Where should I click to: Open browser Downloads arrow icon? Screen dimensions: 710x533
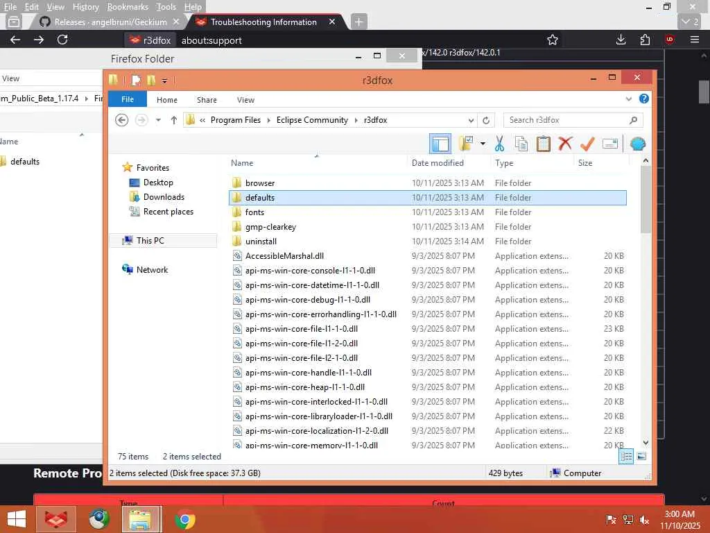pos(621,40)
